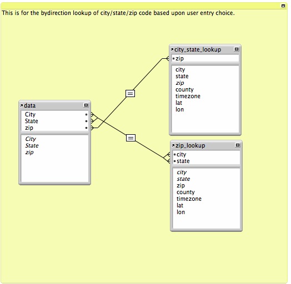
Task: Select zip match field in data table
Action: point(55,128)
